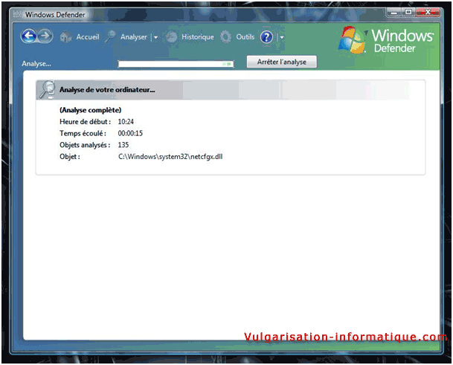This screenshot has width=453, height=365.
Task: Click the Historique clock icon
Action: [x=172, y=37]
